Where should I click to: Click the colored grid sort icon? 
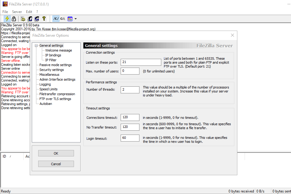[x=70, y=19]
